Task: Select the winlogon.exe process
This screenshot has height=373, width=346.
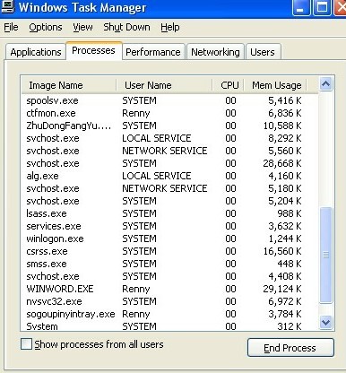Action: point(169,239)
